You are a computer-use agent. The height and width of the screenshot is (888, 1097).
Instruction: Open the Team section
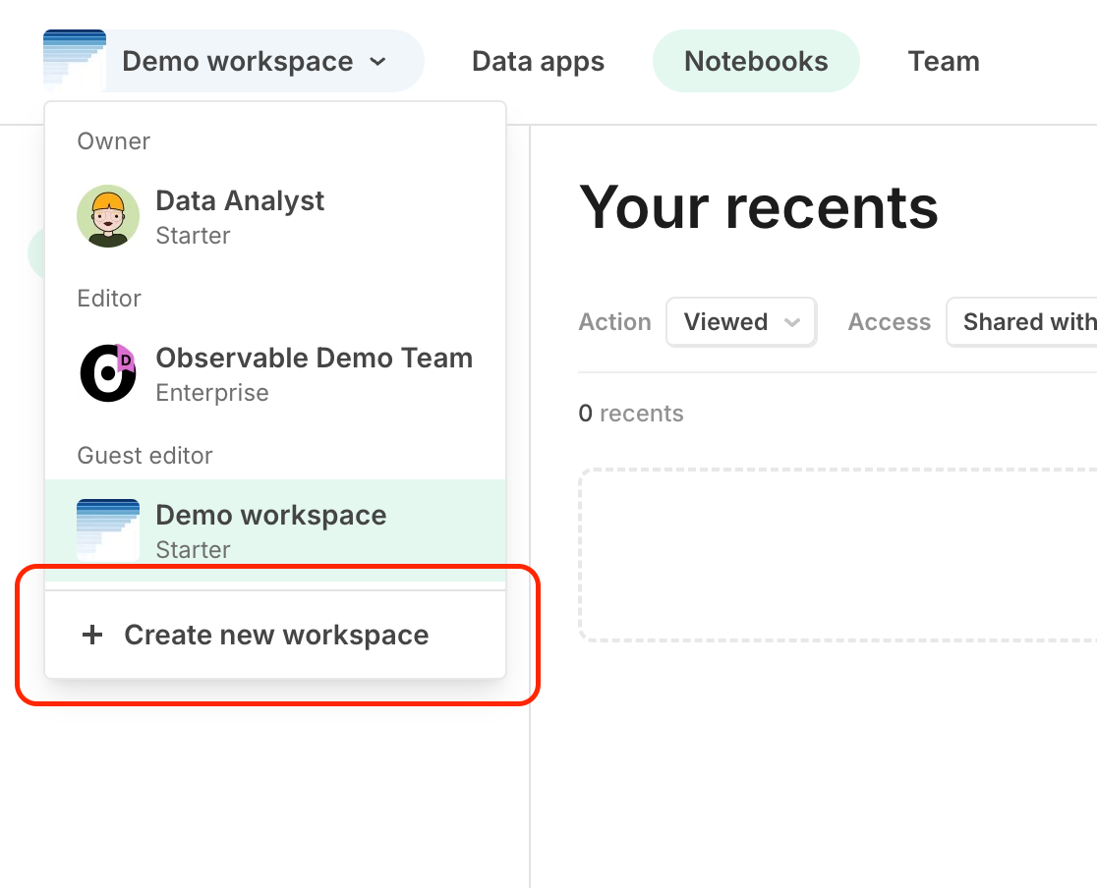tap(943, 60)
